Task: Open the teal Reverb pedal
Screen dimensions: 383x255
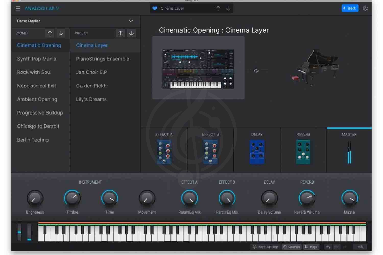Action: (303, 152)
